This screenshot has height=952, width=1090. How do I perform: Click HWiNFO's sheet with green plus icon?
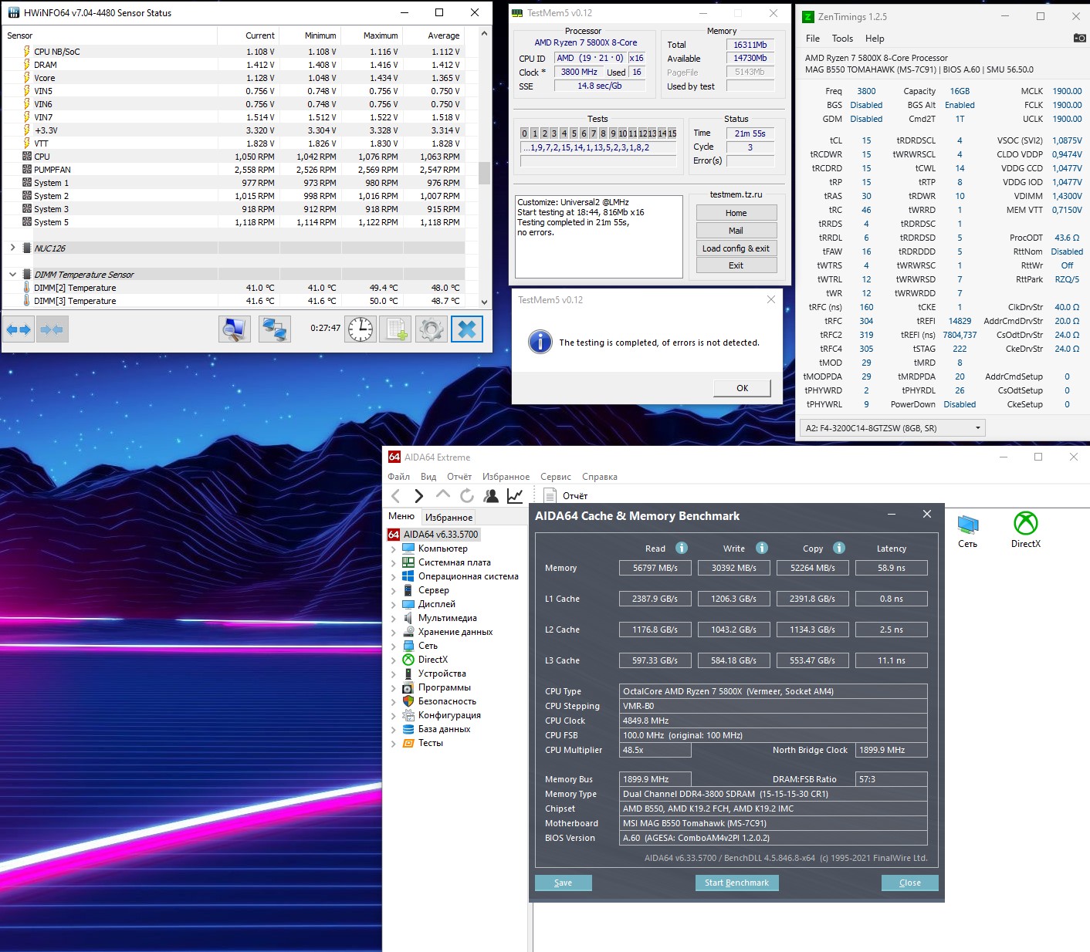[396, 329]
